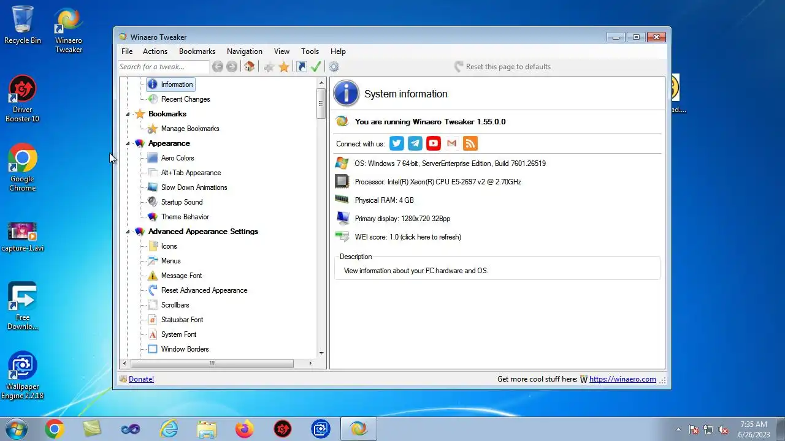Viewport: 785px width, 441px height.
Task: Collapse the Appearance tree section
Action: point(128,143)
